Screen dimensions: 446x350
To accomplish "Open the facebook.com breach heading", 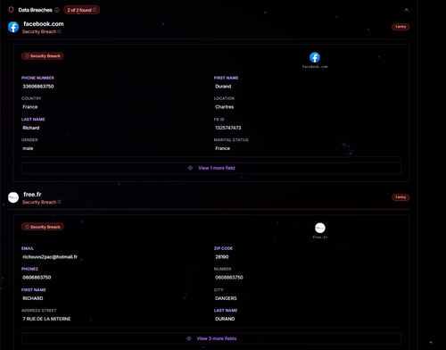I will [44, 24].
